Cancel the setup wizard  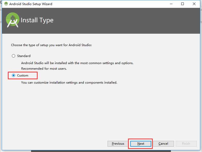(x=163, y=144)
